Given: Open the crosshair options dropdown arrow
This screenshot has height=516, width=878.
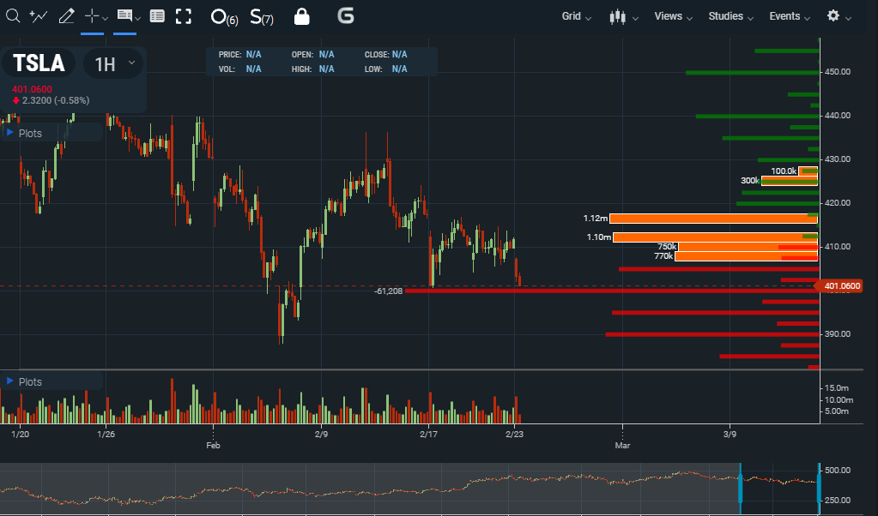Looking at the screenshot, I should coord(105,19).
